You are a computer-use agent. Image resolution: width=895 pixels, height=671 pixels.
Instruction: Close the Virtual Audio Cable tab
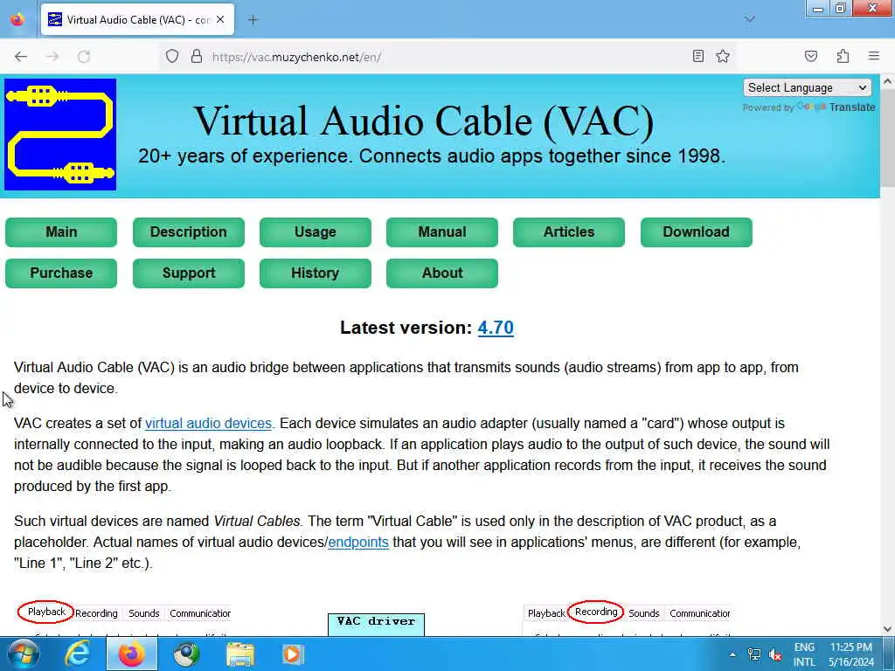click(220, 19)
